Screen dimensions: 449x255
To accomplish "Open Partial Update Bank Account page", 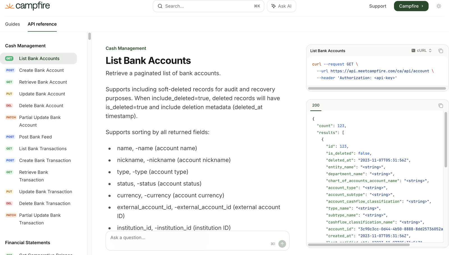I will pyautogui.click(x=38, y=121).
